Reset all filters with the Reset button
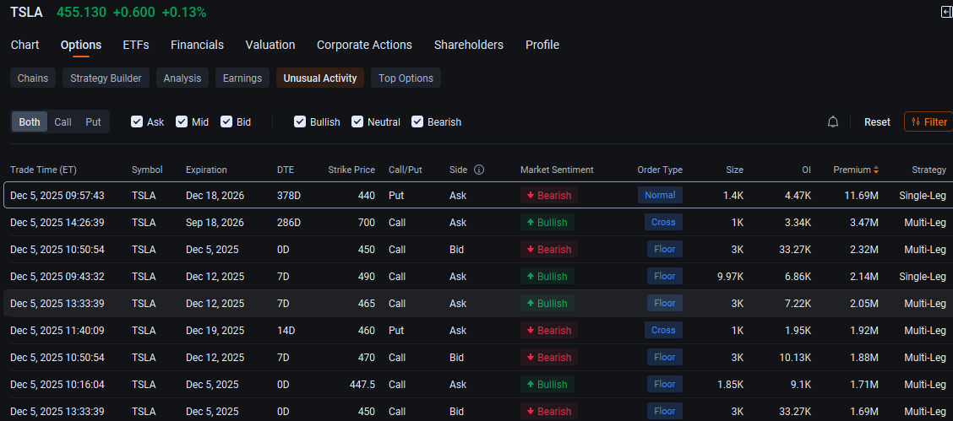 point(877,122)
